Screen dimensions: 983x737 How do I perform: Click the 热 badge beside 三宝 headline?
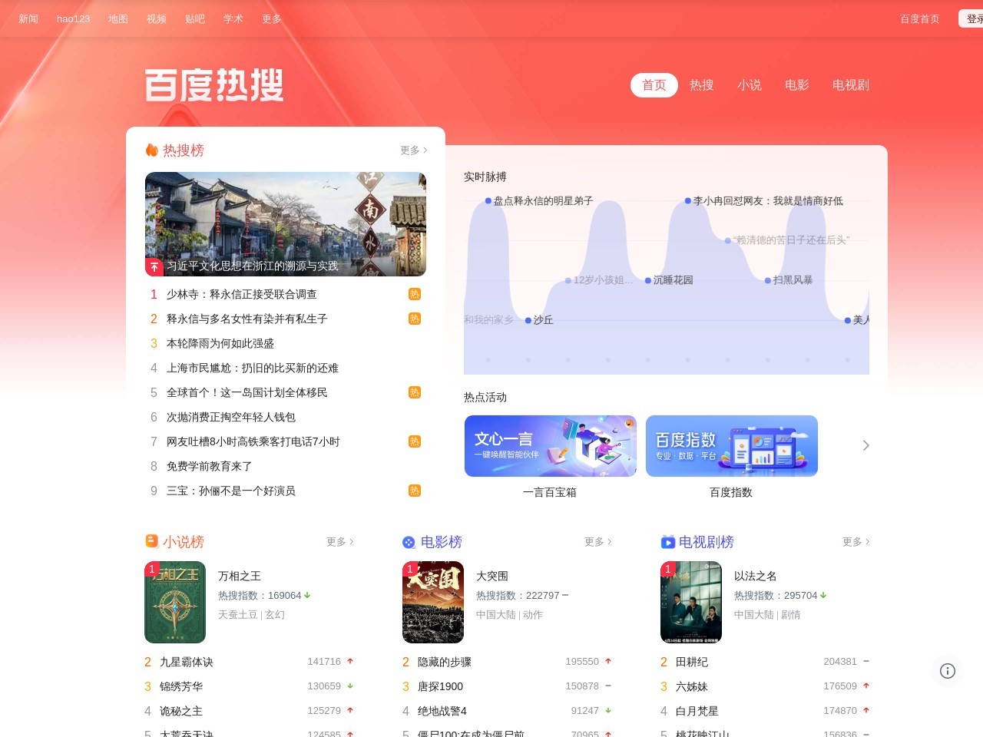click(x=415, y=491)
